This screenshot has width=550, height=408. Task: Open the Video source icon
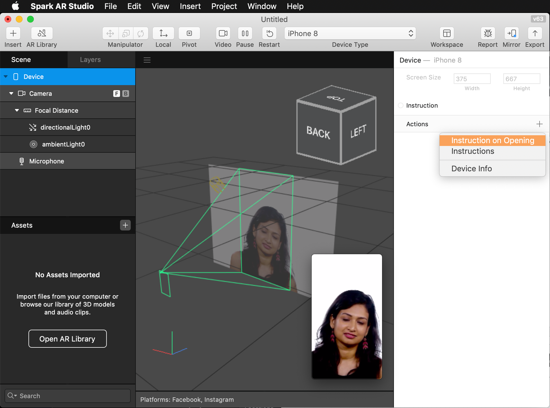[223, 34]
